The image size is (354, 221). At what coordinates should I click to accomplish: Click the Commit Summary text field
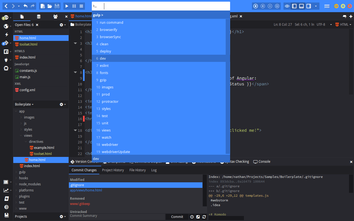(117, 217)
